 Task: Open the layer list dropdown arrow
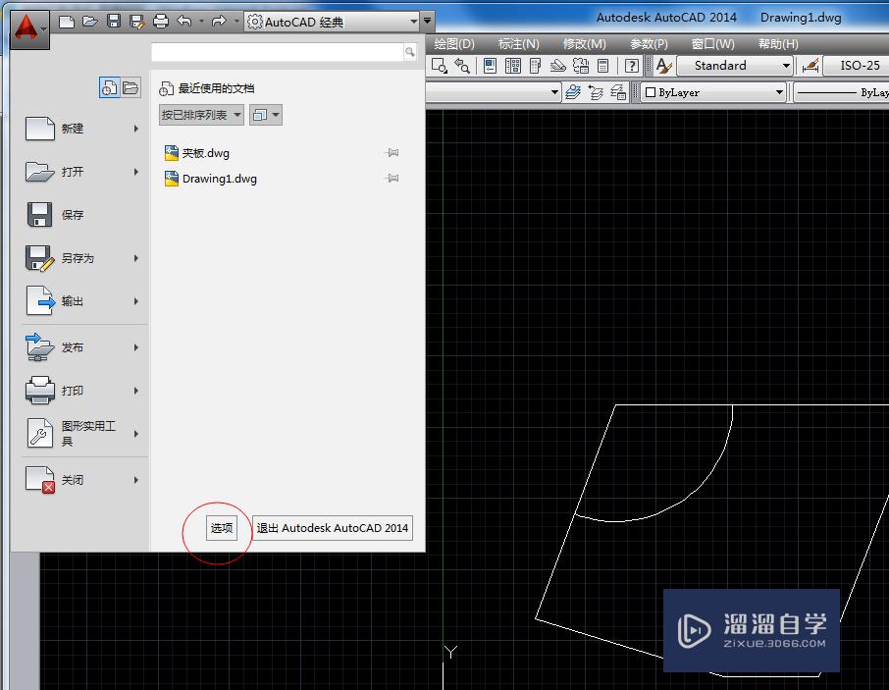(x=554, y=92)
